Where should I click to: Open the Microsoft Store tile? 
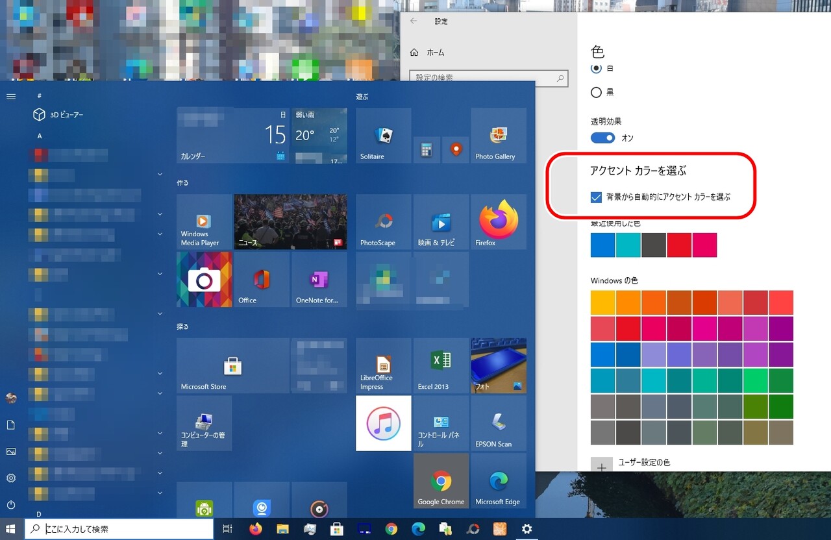tap(233, 366)
